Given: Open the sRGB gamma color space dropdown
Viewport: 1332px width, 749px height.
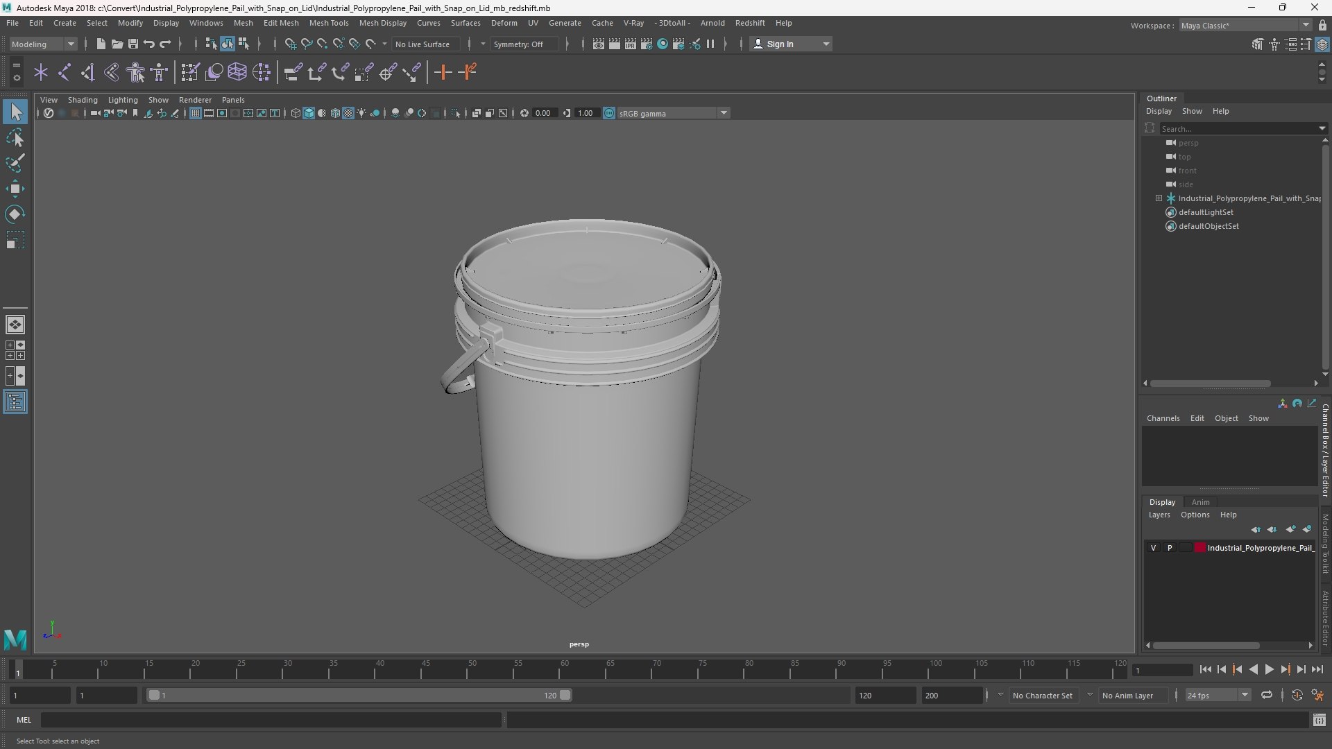Looking at the screenshot, I should [672, 113].
